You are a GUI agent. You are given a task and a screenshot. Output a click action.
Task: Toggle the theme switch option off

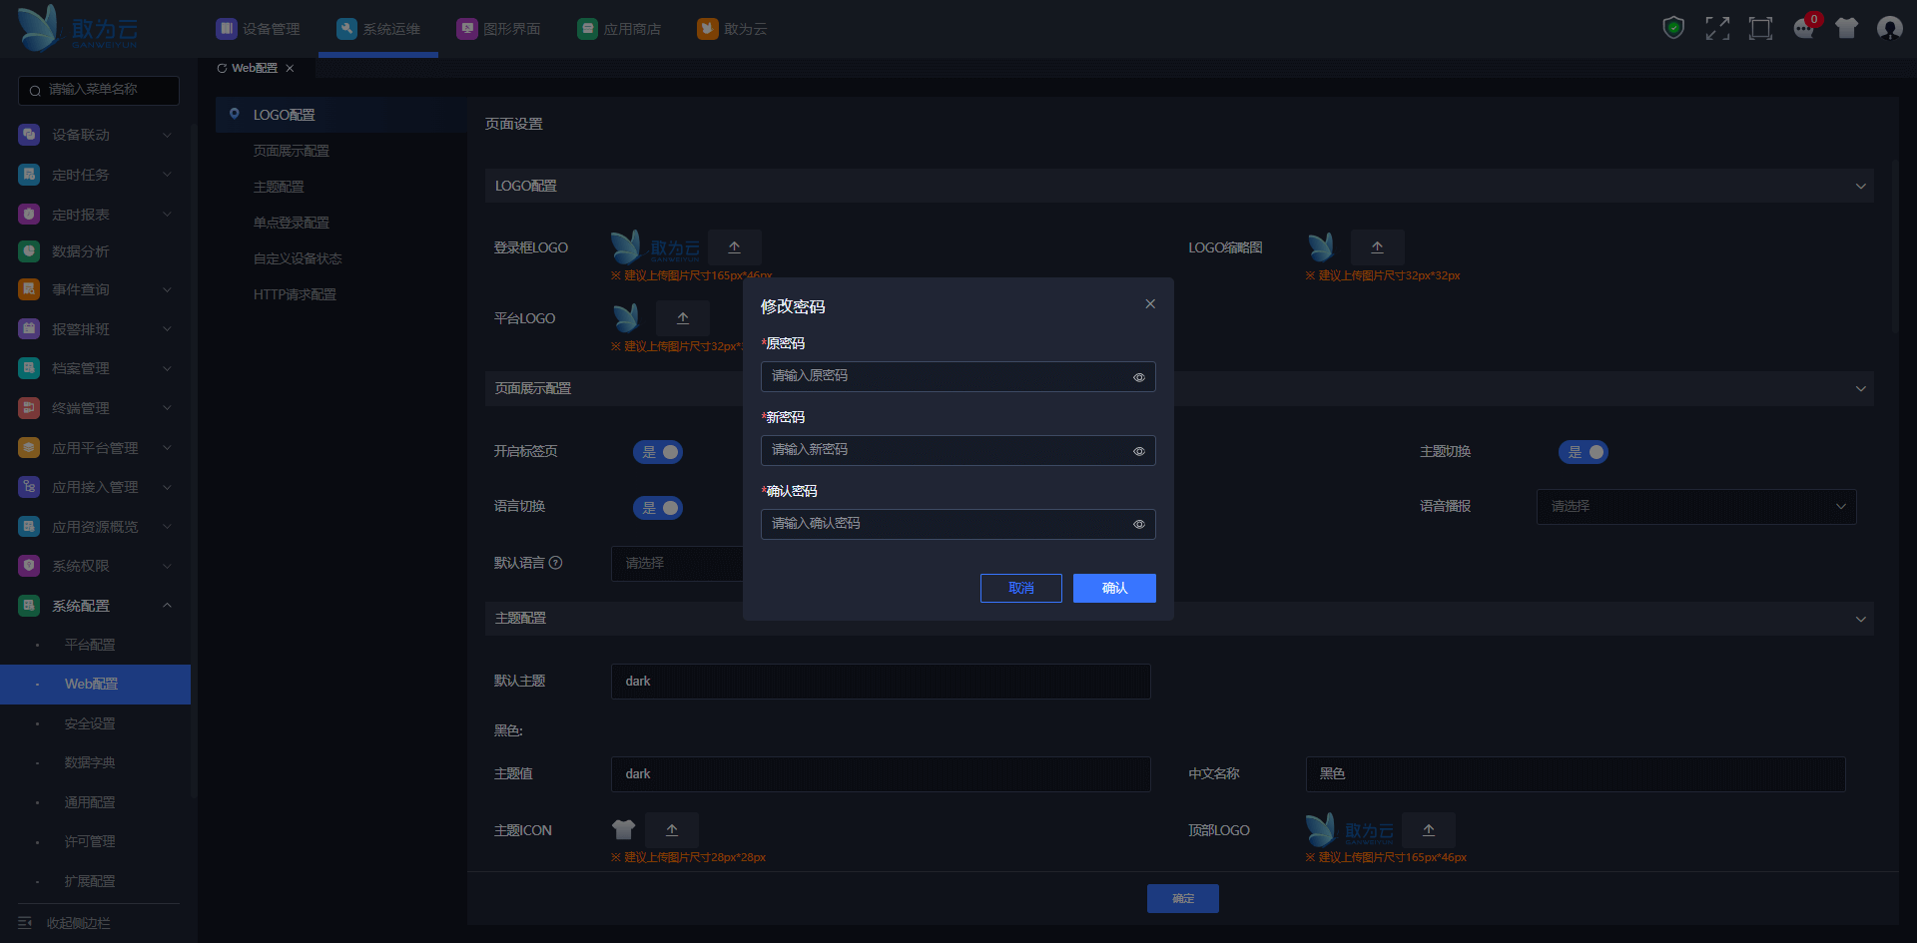coord(1583,452)
